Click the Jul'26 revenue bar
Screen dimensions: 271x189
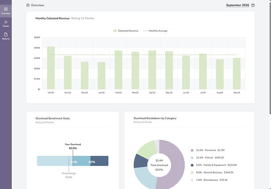203,71
